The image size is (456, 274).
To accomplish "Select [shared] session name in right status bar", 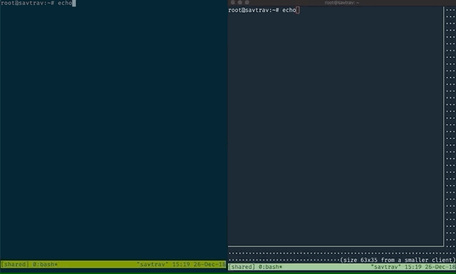I will tap(242, 267).
